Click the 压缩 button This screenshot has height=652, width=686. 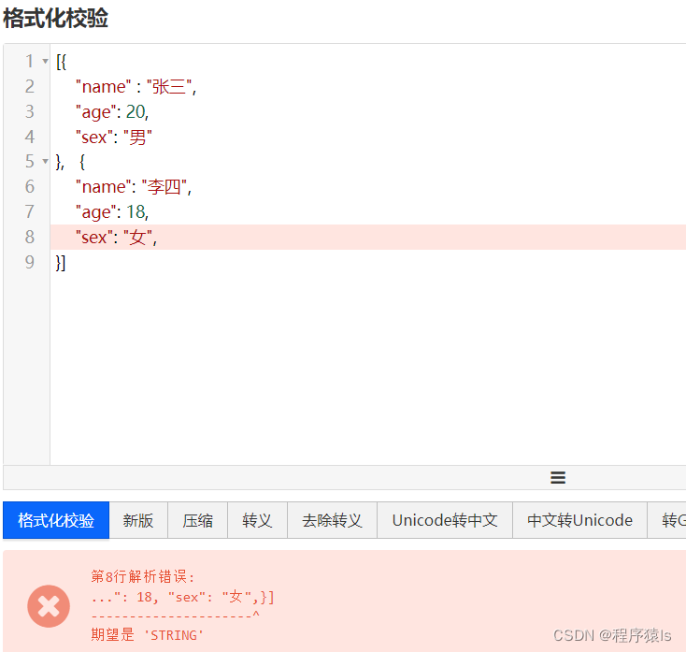tap(198, 520)
